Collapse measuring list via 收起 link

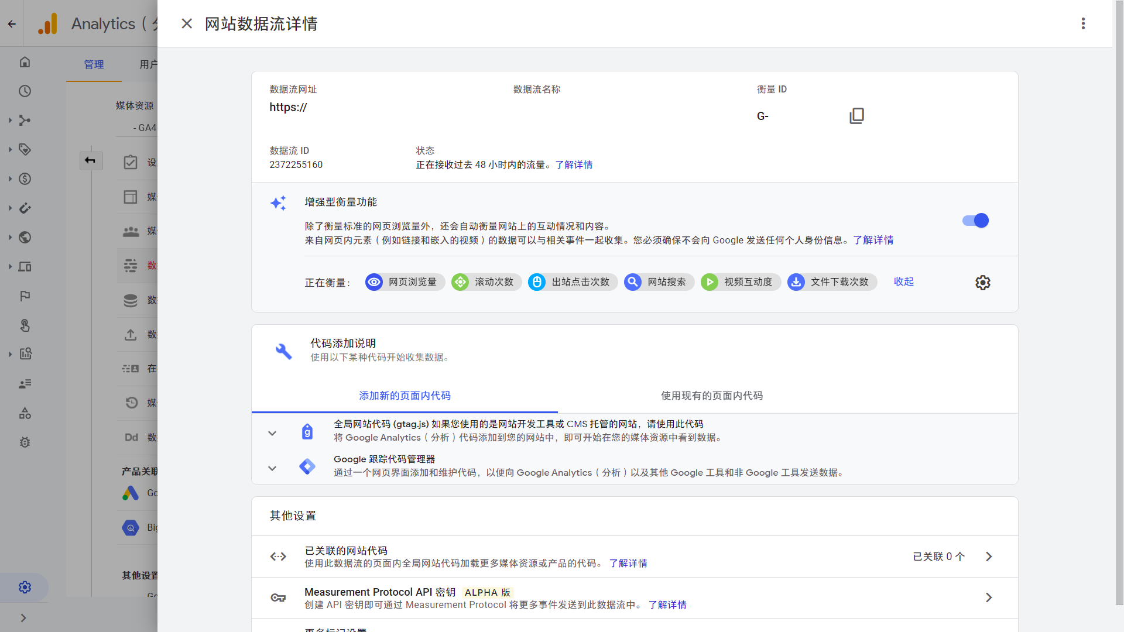904,281
